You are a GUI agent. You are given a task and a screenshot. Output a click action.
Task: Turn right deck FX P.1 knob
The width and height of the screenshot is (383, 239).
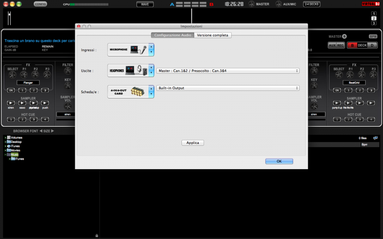coord(350,75)
